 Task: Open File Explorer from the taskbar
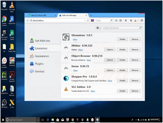point(53,120)
